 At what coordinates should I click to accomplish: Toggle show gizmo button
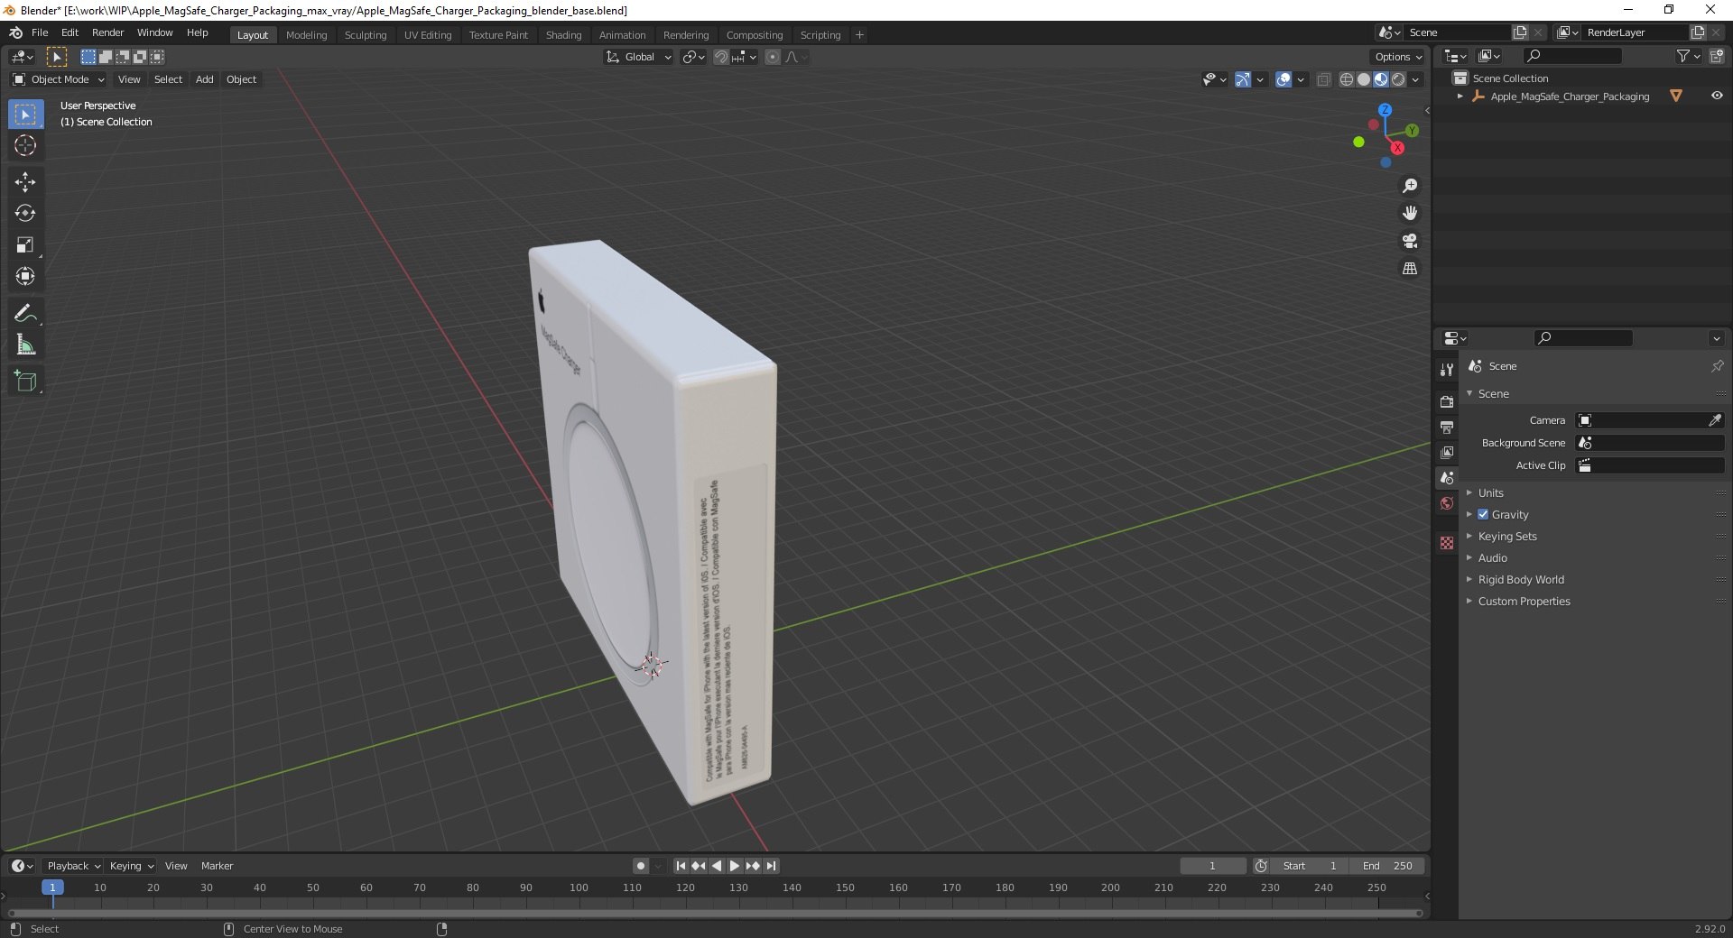click(1243, 79)
